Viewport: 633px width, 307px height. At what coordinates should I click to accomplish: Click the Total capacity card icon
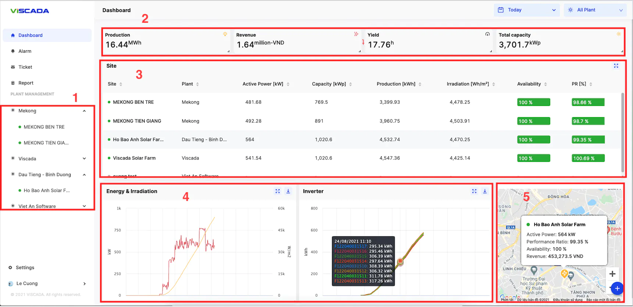(619, 34)
